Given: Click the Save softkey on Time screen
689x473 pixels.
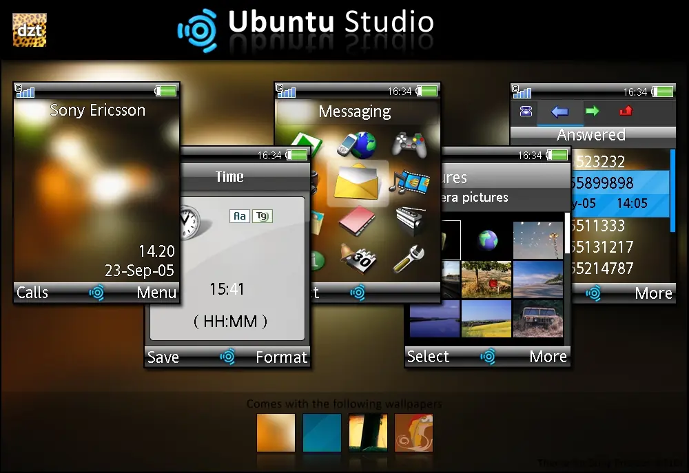Looking at the screenshot, I should point(163,357).
